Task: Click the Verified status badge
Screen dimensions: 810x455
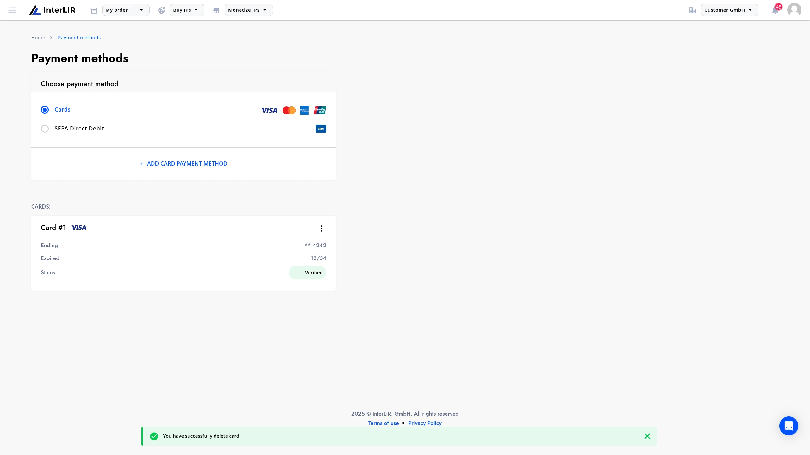Action: tap(308, 273)
